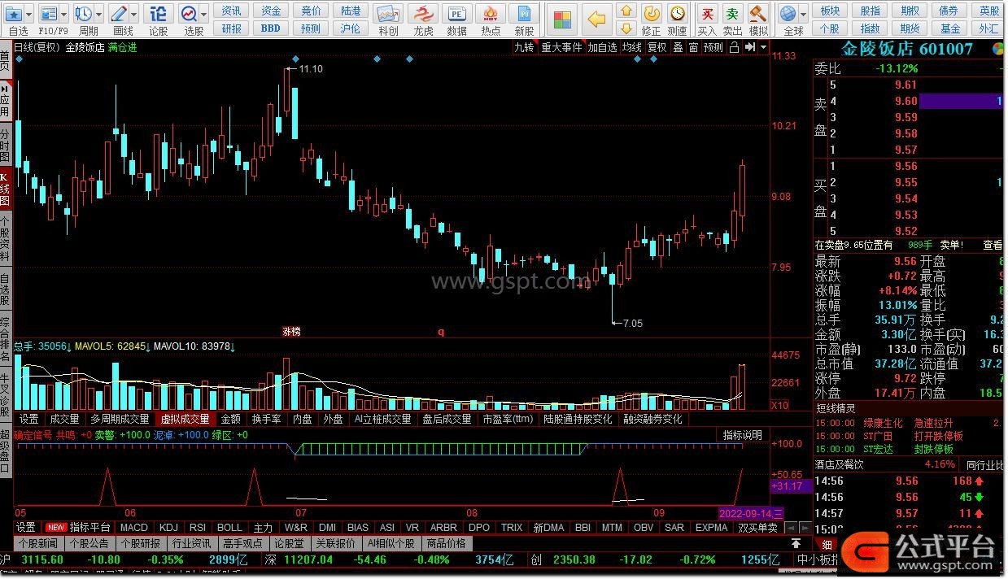Expand the 周期 period dropdown arrow
Viewport: 1008px width, 579px height.
point(98,14)
